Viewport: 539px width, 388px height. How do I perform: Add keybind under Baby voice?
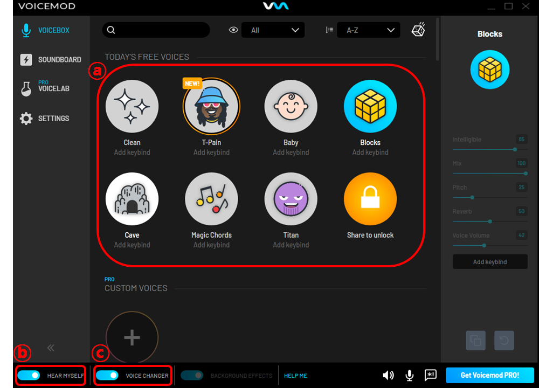291,153
